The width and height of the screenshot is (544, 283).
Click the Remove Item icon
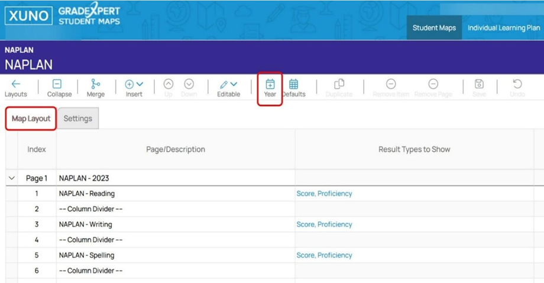point(391,85)
